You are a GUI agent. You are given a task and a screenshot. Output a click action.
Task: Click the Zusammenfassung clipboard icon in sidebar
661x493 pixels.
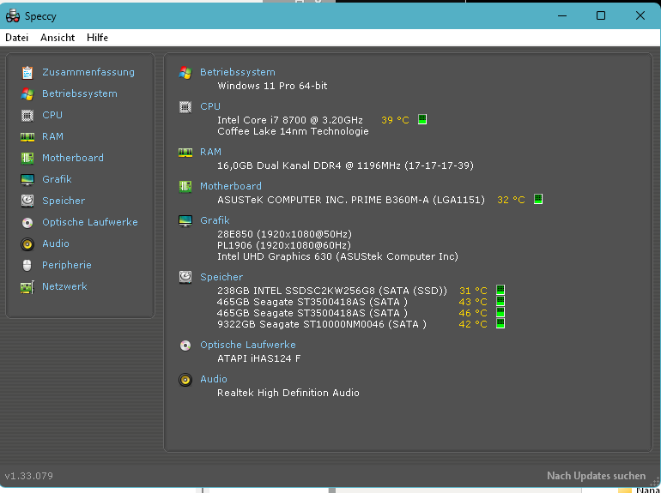point(27,72)
